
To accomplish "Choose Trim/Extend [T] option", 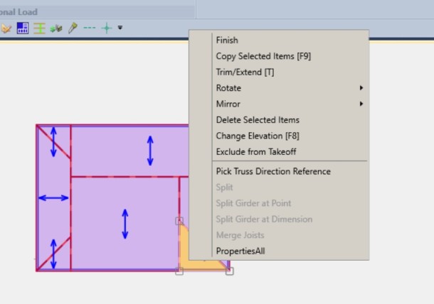I will click(244, 72).
